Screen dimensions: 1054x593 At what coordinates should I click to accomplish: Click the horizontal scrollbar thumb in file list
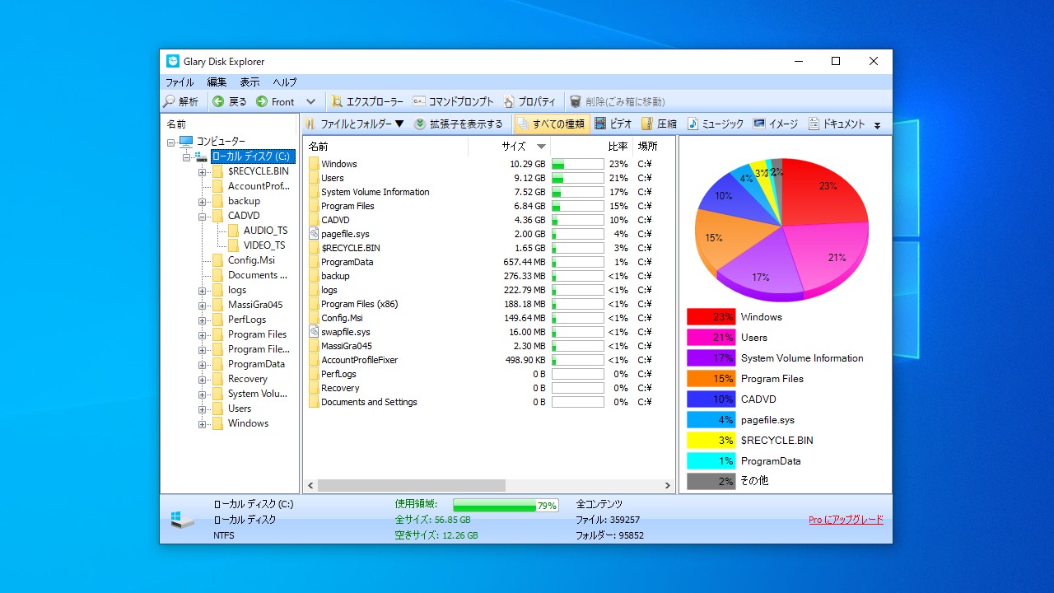411,486
